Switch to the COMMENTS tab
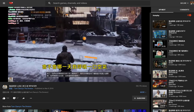 pyautogui.click(x=184, y=10)
